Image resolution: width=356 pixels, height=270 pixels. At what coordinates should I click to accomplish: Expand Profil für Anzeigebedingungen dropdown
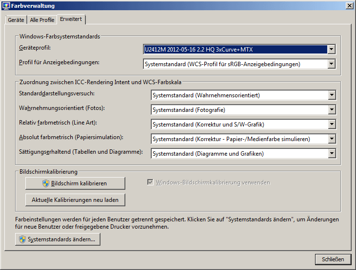[332, 64]
